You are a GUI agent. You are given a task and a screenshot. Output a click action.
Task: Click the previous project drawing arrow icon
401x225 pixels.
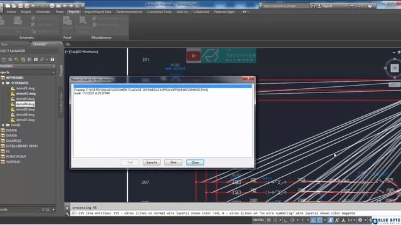65,6
